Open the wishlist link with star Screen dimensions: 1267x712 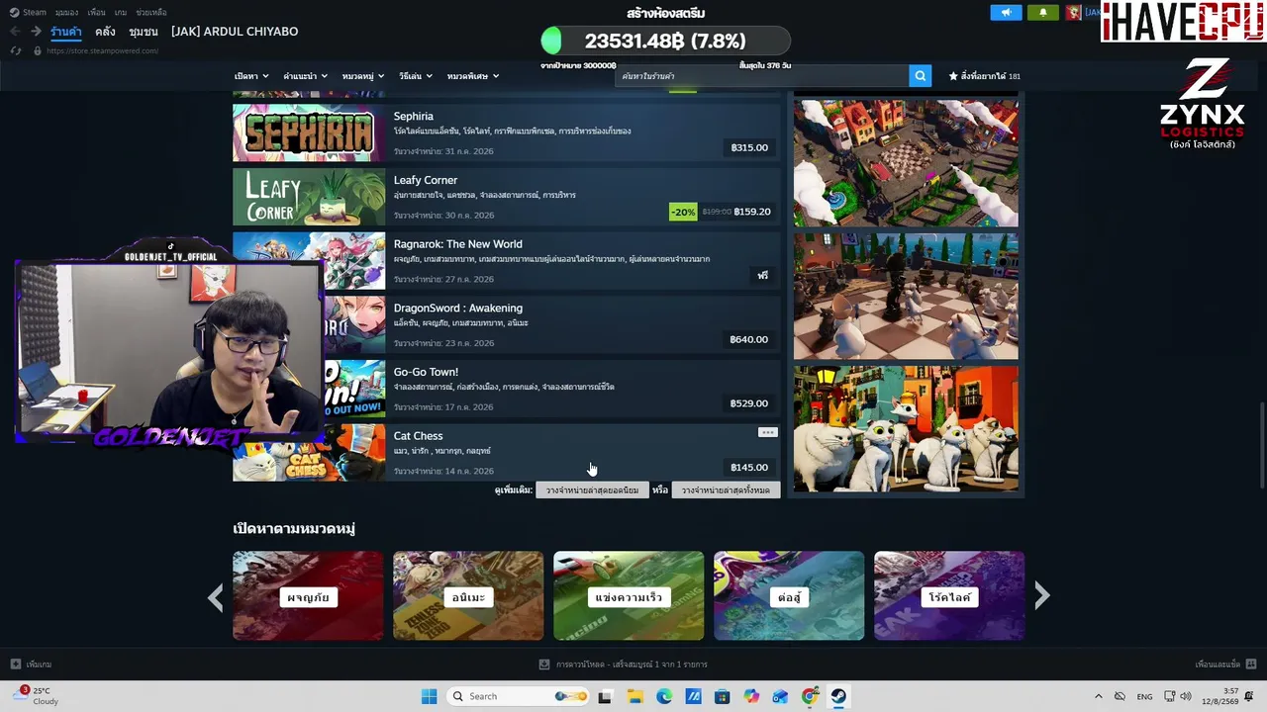[984, 76]
